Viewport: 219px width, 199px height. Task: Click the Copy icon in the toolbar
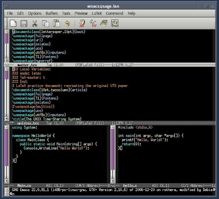coord(45,23)
